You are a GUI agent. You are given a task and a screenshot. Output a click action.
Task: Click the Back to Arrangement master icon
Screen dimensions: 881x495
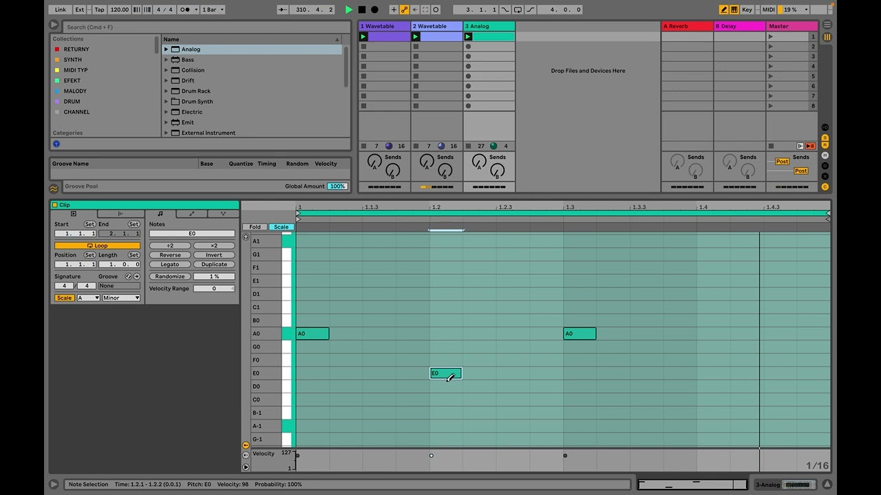(811, 146)
